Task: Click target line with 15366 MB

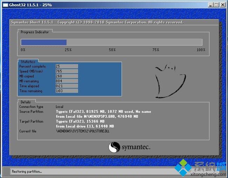Action: coord(80,121)
